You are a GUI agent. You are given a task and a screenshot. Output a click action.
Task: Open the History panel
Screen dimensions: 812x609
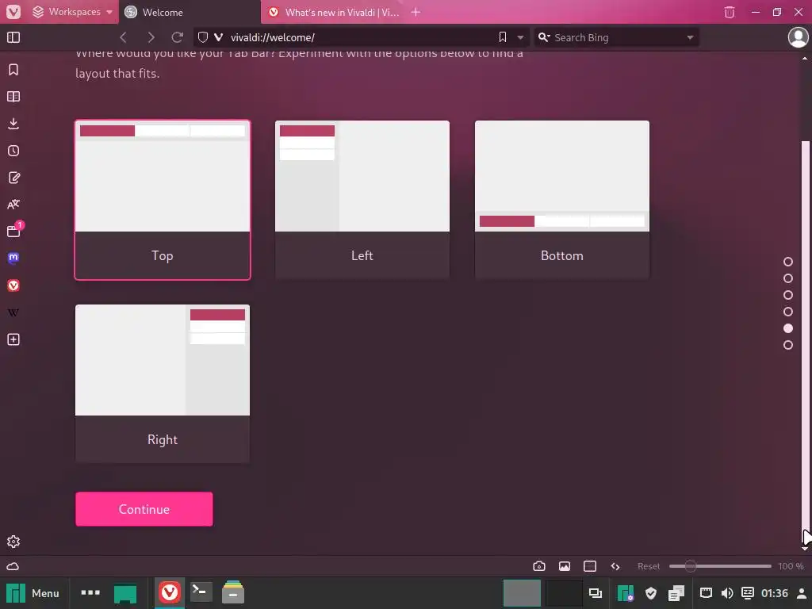[x=13, y=151]
